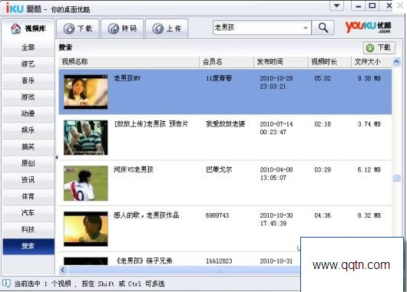Click in the 老男孩 search input field

pos(257,28)
